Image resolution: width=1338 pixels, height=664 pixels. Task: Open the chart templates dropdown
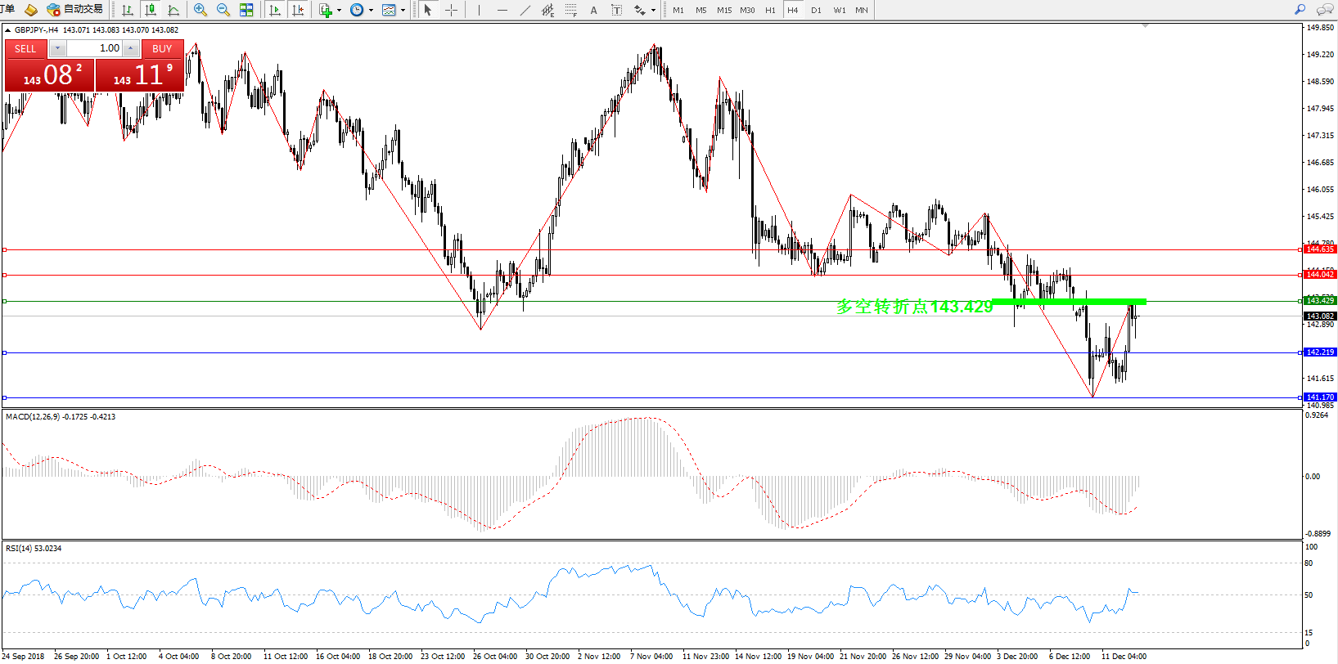point(393,10)
